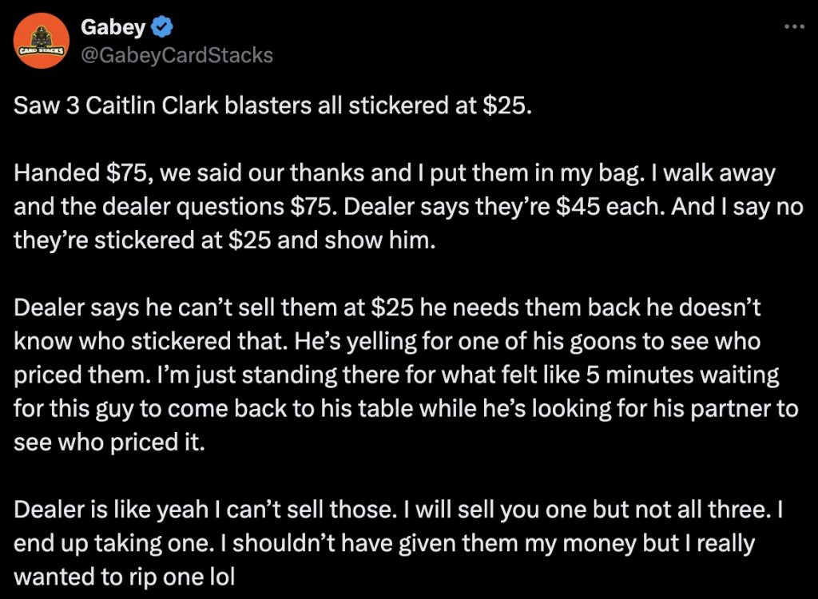Open the three-dot more options menu
This screenshot has height=599, width=818.
tap(793, 26)
